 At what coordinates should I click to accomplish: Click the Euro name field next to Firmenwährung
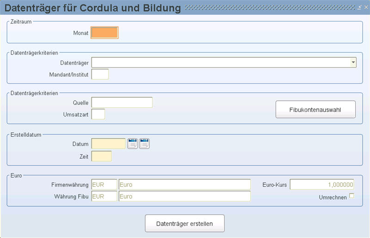185,184
